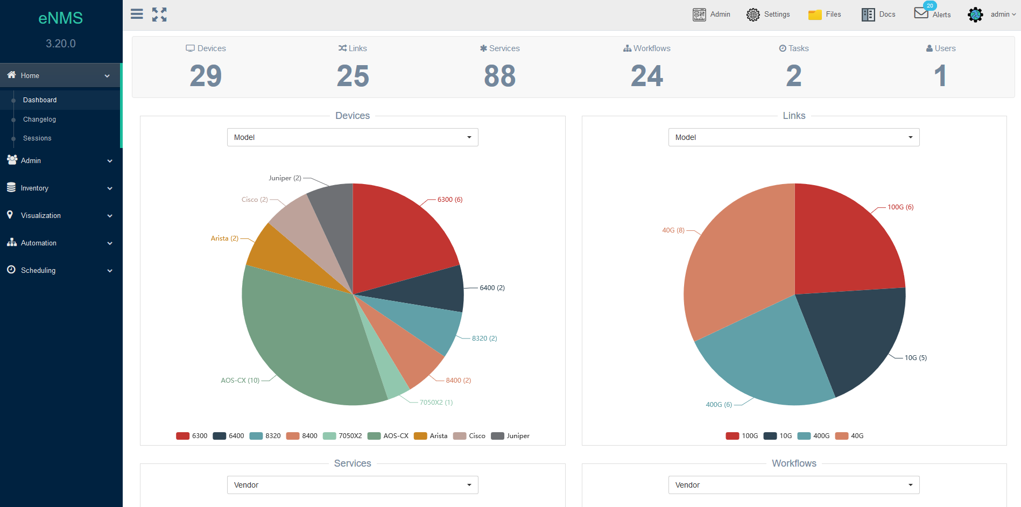Click the Users person icon in summary

[x=929, y=48]
